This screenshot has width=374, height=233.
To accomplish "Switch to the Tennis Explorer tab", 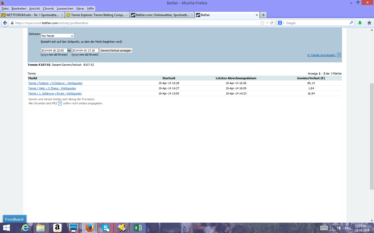I will (x=97, y=15).
